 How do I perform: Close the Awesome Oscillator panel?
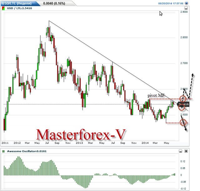(186, 151)
